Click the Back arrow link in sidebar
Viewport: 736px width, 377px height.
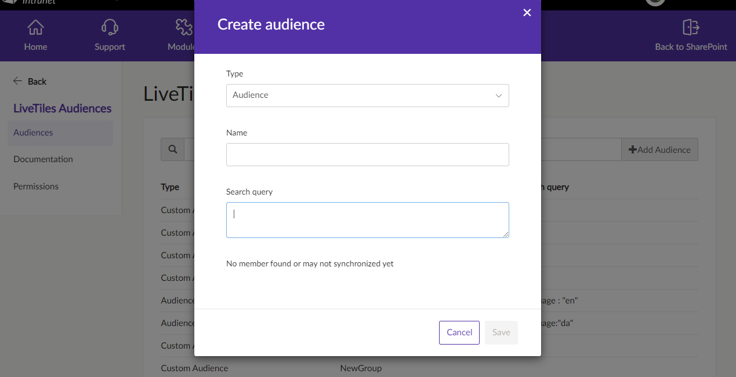click(x=30, y=81)
